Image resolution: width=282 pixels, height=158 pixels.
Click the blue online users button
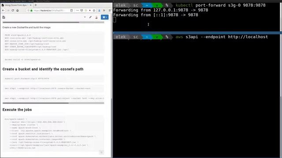click(105, 17)
